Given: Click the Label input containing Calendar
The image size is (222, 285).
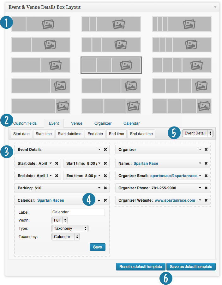Looking at the screenshot, I should 78,212.
